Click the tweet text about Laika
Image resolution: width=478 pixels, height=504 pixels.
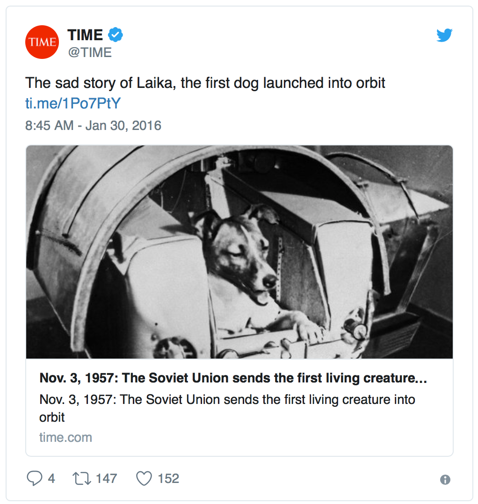pos(205,83)
